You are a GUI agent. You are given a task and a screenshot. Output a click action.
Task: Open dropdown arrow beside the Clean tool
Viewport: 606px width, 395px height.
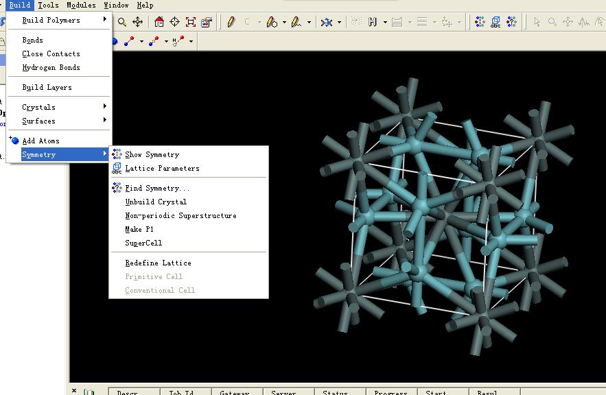[x=339, y=22]
